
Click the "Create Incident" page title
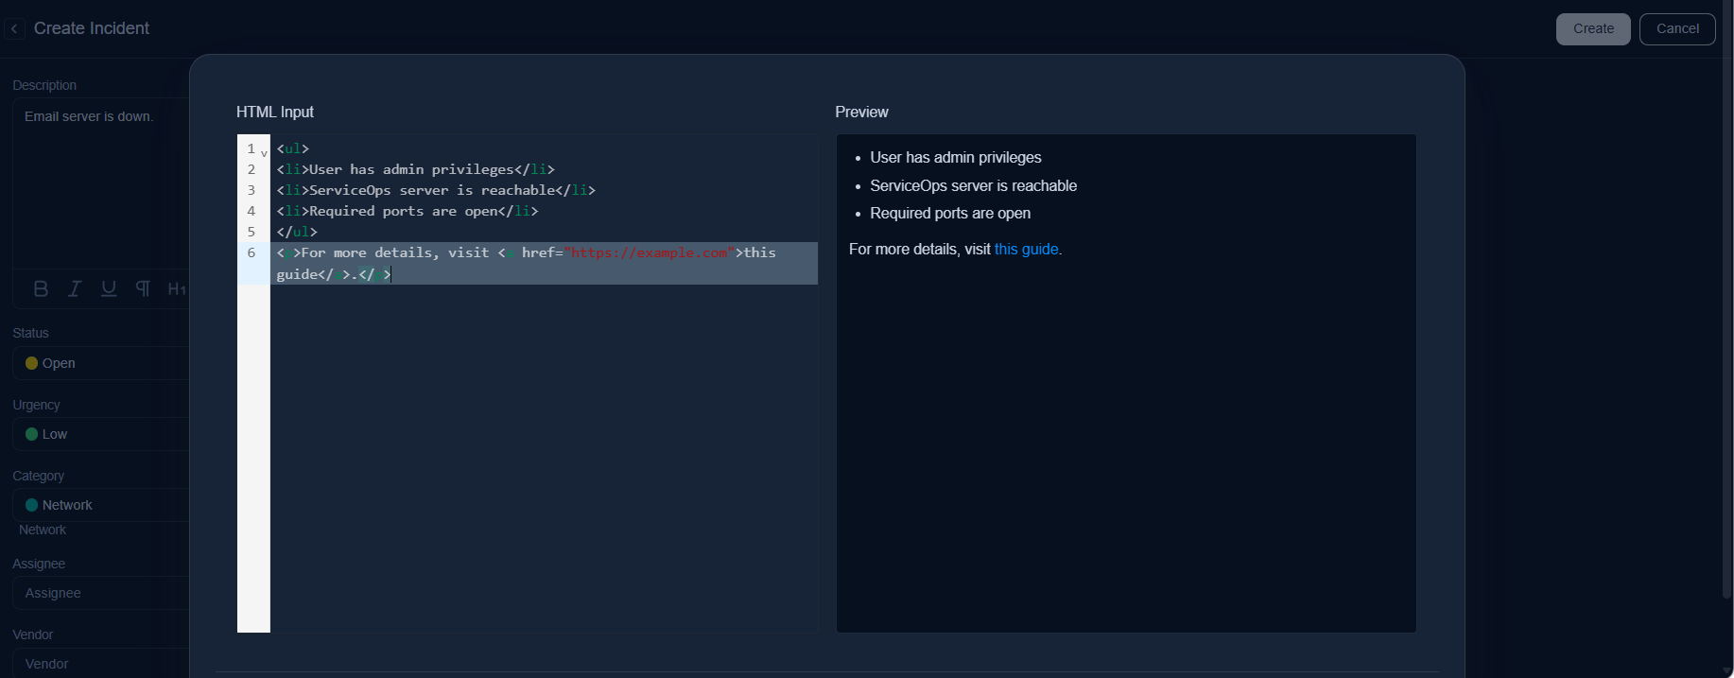92,28
